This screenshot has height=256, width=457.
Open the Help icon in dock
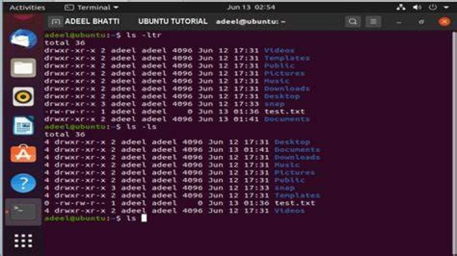[x=23, y=183]
